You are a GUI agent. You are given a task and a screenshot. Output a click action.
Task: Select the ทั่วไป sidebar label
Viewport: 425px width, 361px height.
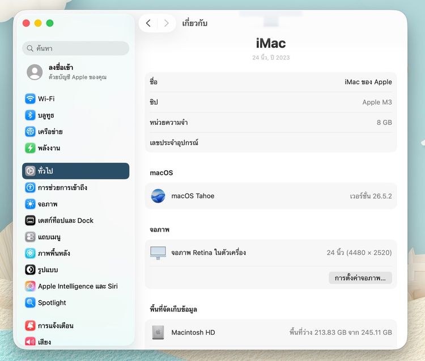45,171
